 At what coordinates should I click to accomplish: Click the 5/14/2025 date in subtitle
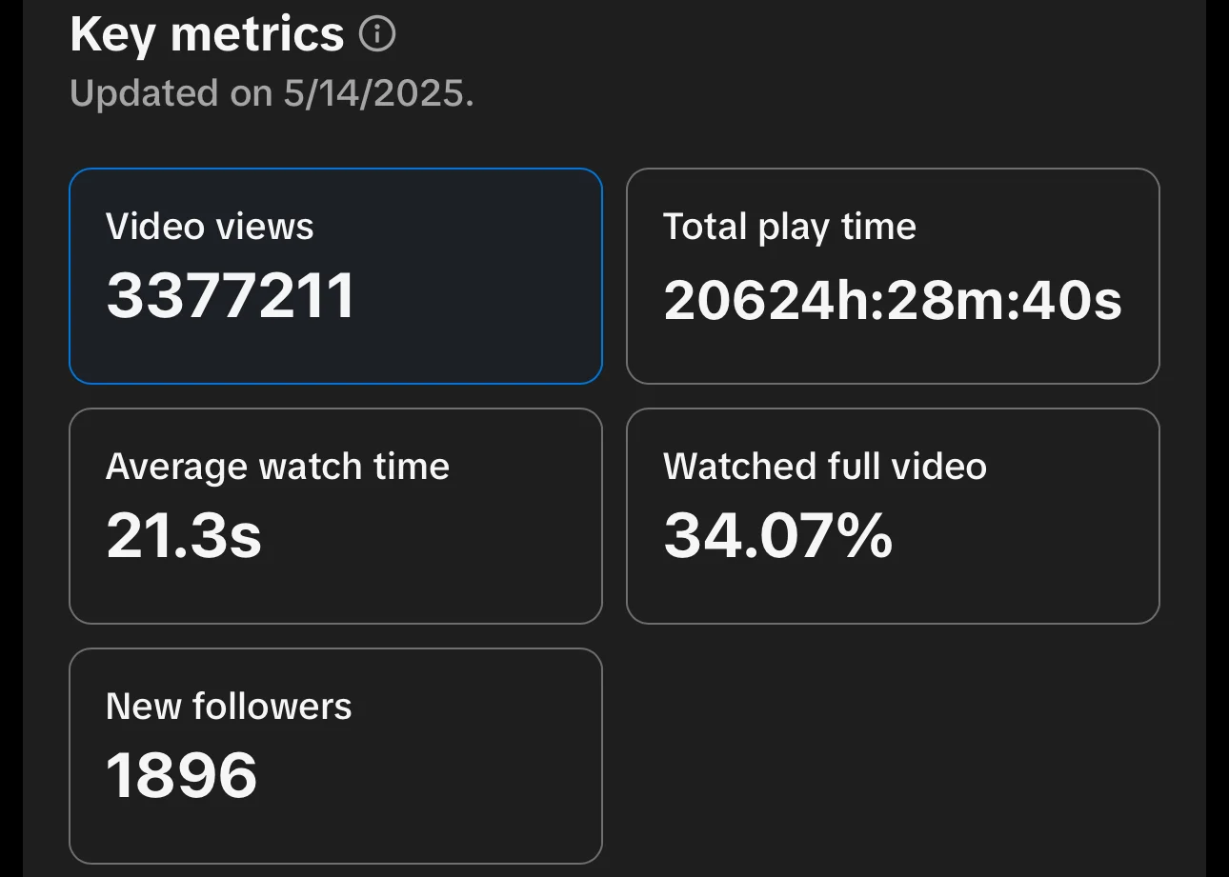click(x=376, y=93)
